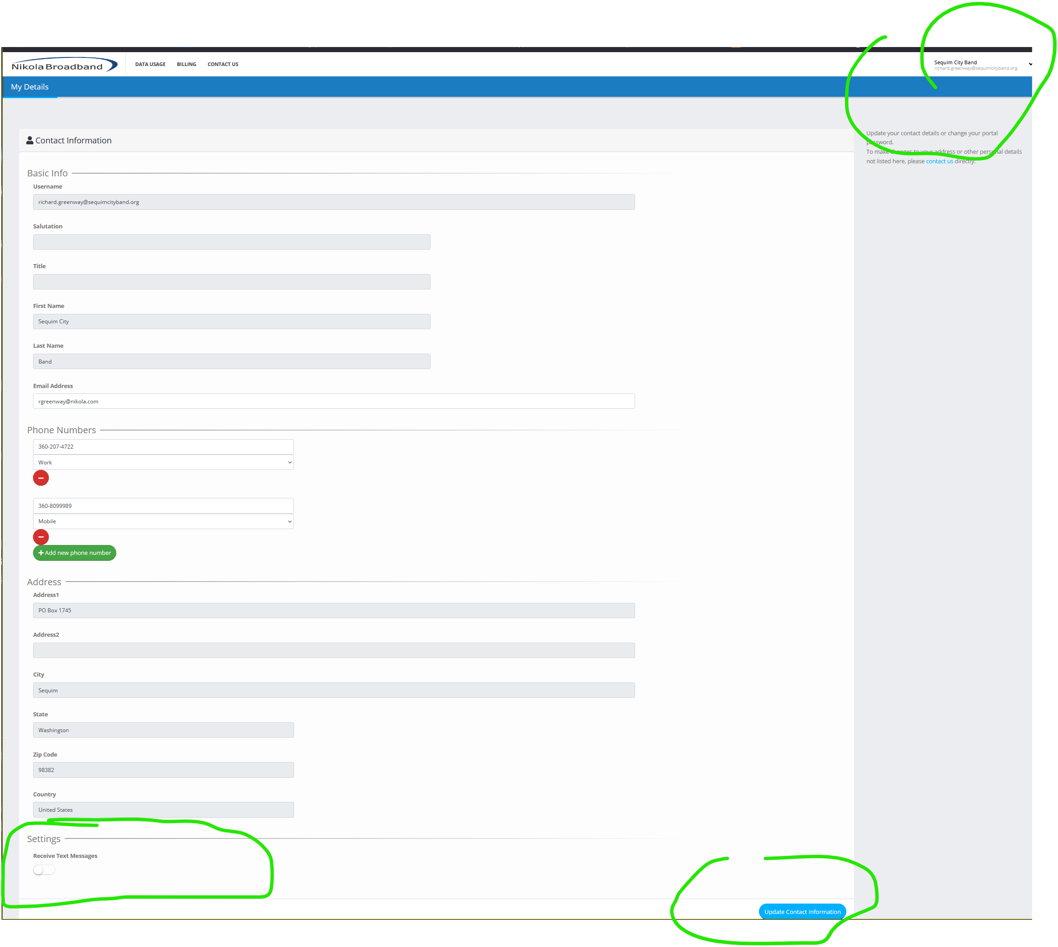Click the Salutation field
This screenshot has height=947, width=1058.
point(231,242)
